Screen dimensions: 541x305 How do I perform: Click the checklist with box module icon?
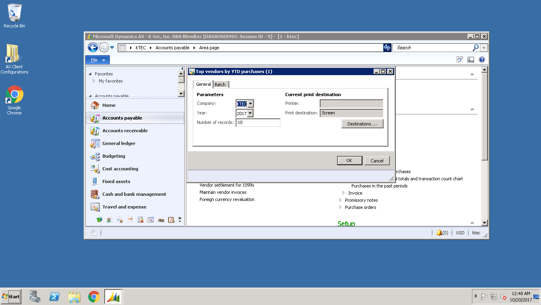(120, 220)
